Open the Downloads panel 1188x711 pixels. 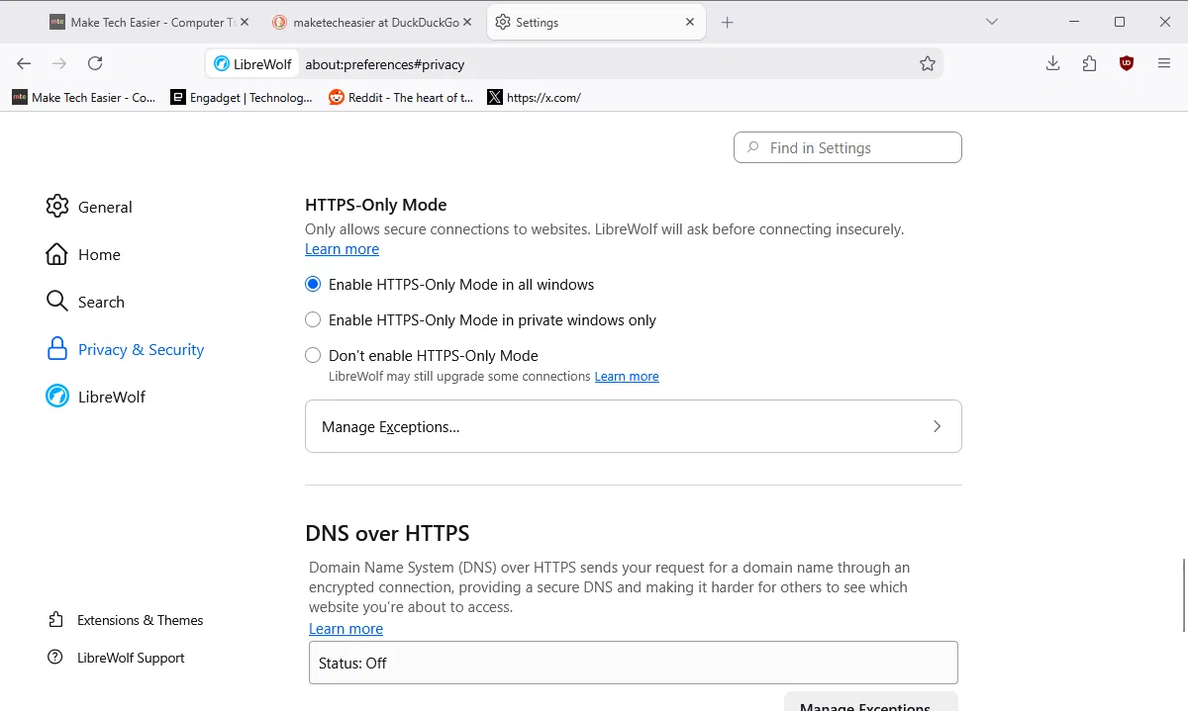(x=1052, y=62)
